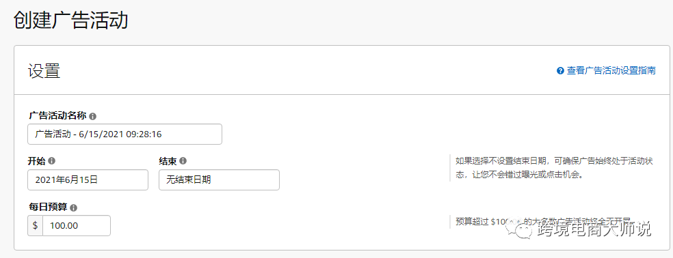This screenshot has height=258, width=673.
Task: Click the 结束 field label
Action: click(x=168, y=161)
